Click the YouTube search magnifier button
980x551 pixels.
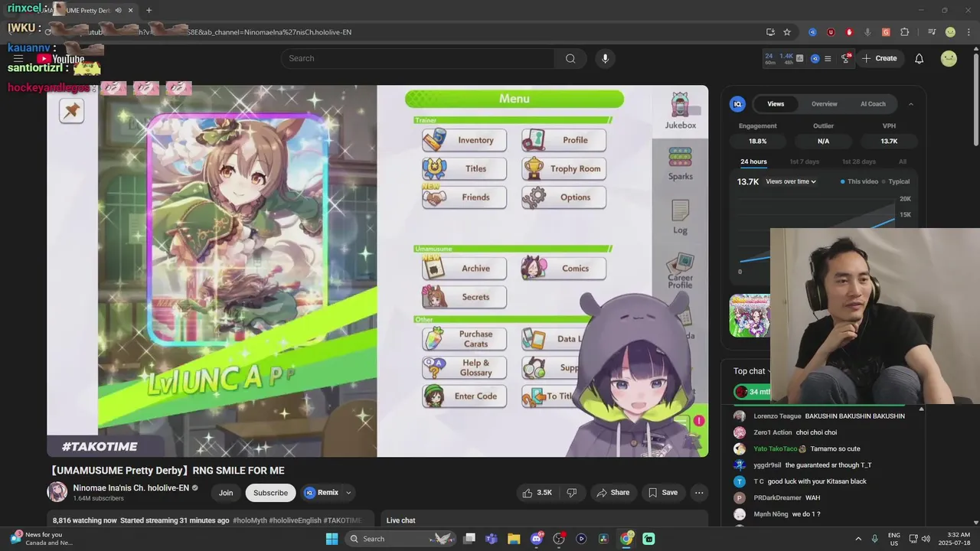coord(570,58)
